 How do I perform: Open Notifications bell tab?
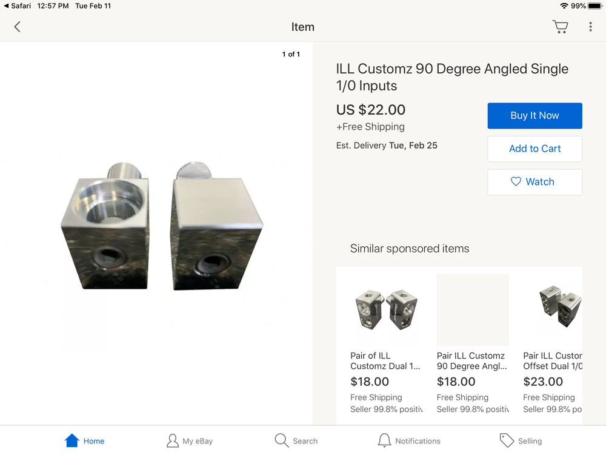click(x=409, y=440)
